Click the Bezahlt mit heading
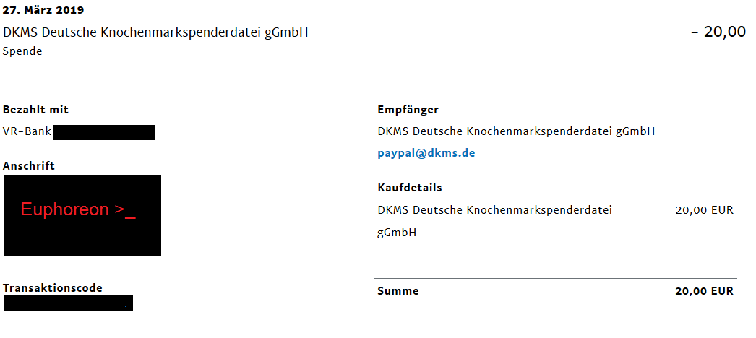The image size is (756, 338). 35,110
